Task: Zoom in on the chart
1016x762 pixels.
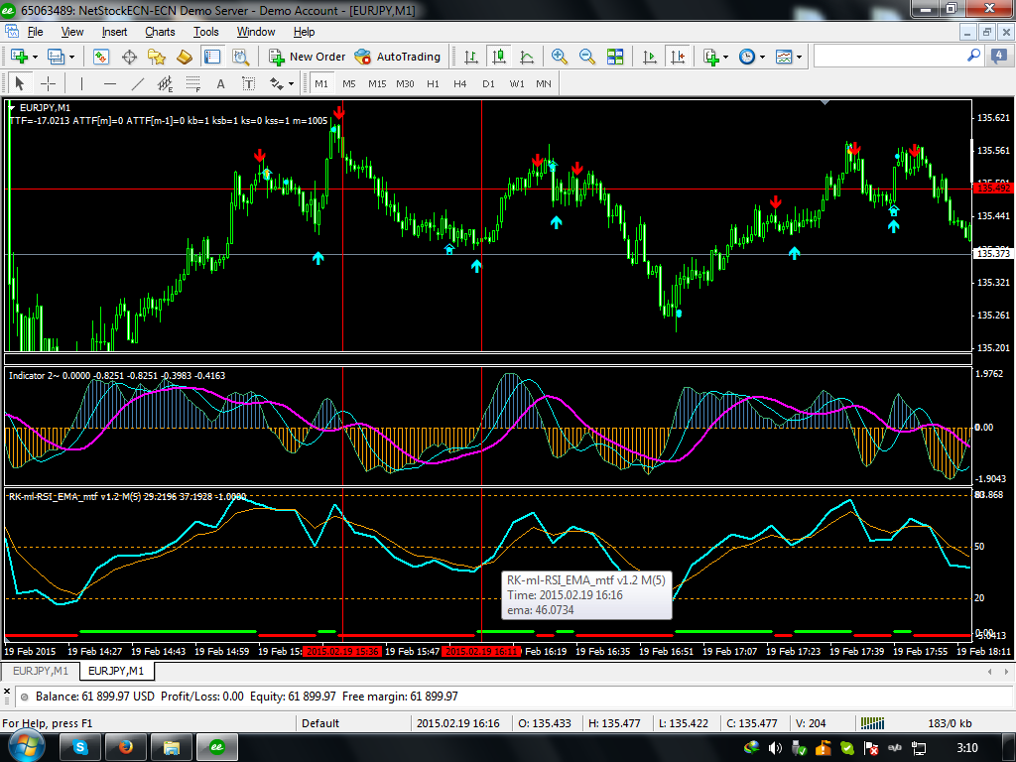Action: pyautogui.click(x=560, y=57)
